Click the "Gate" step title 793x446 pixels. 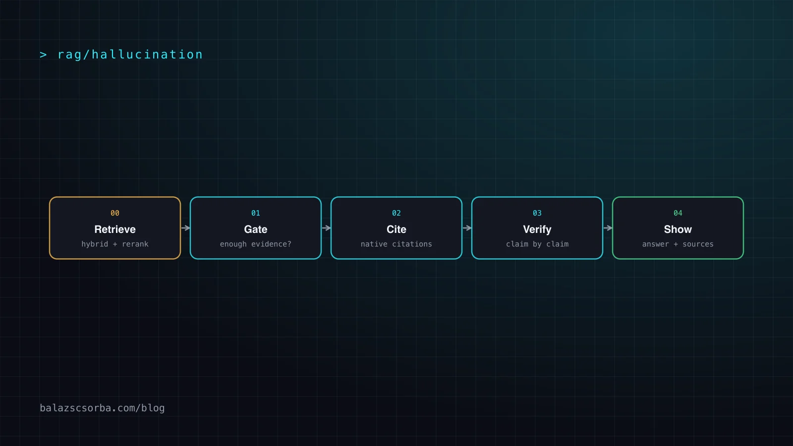256,229
